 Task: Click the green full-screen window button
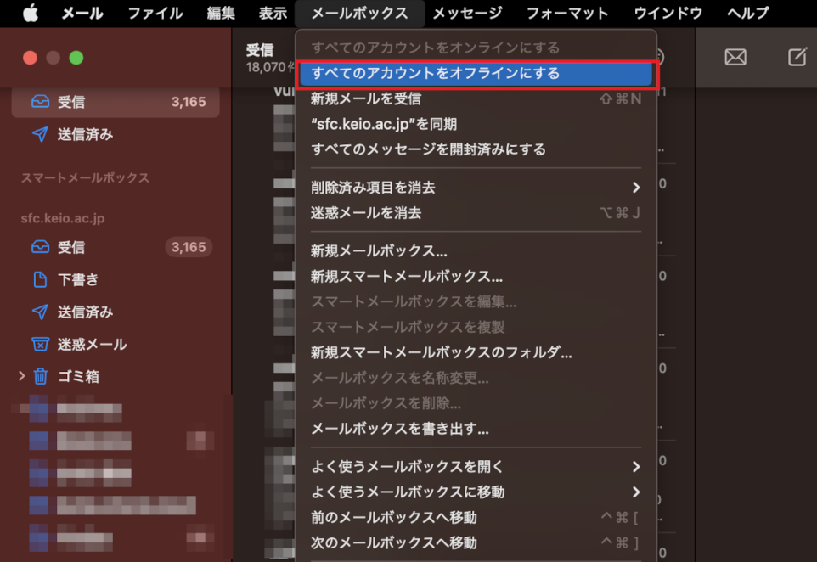coord(76,58)
